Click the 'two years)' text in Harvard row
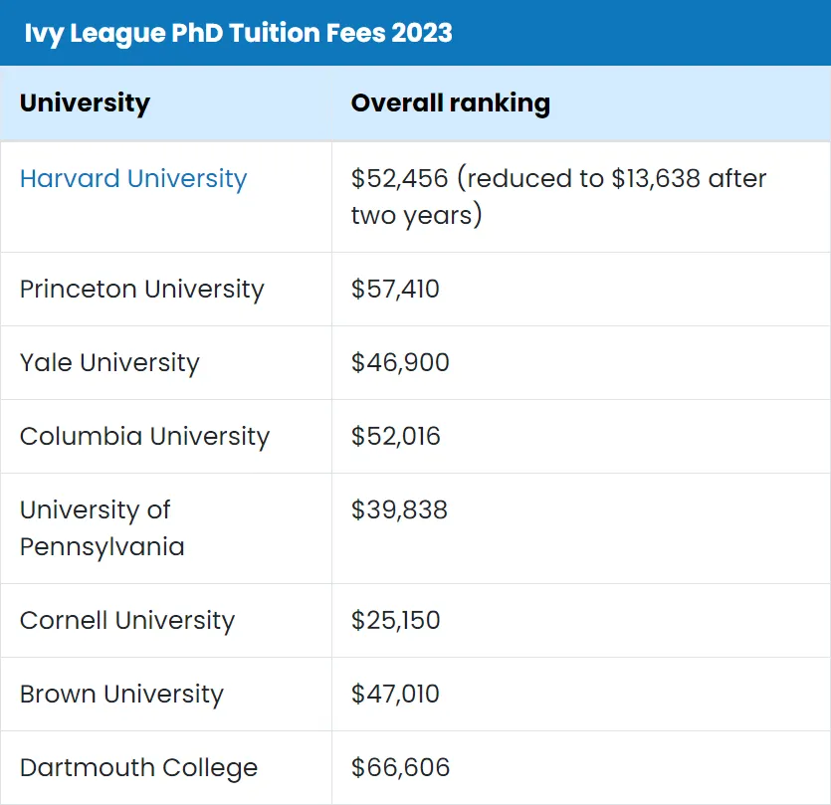Image resolution: width=831 pixels, height=805 pixels. click(417, 216)
